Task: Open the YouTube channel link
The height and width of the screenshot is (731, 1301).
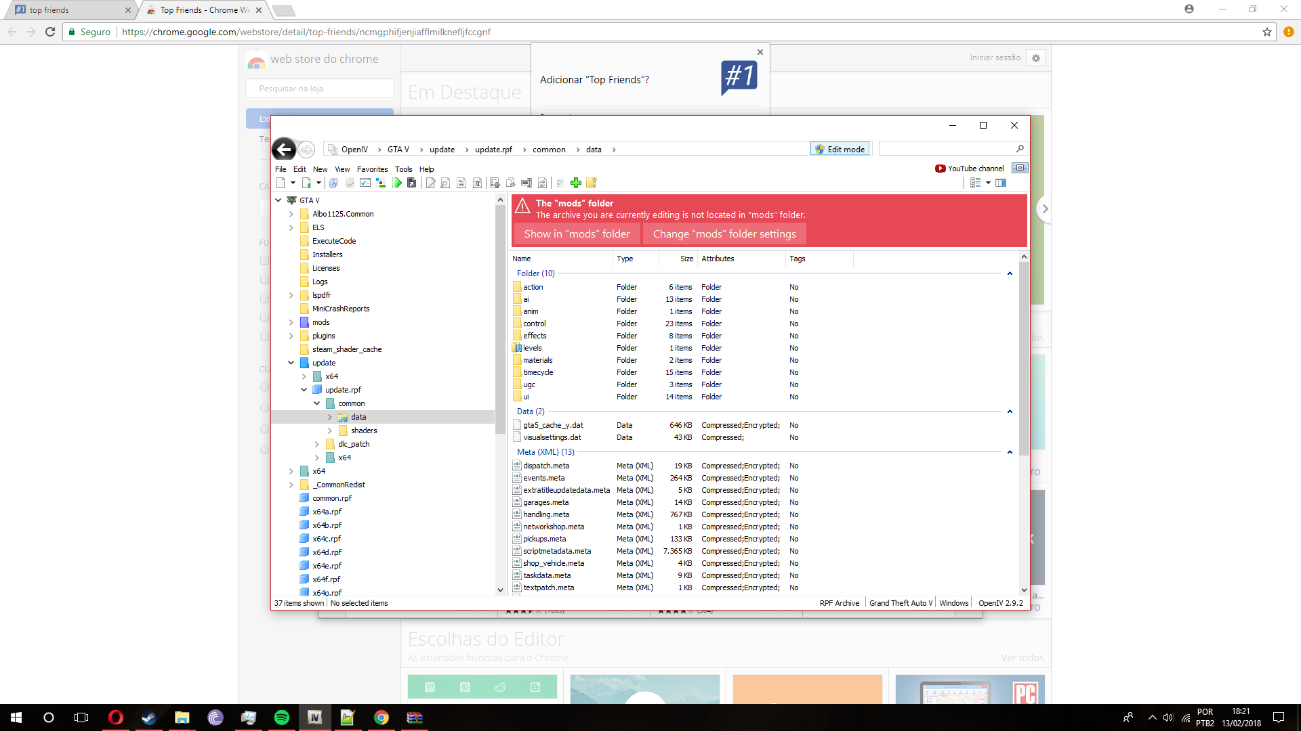Action: click(970, 169)
